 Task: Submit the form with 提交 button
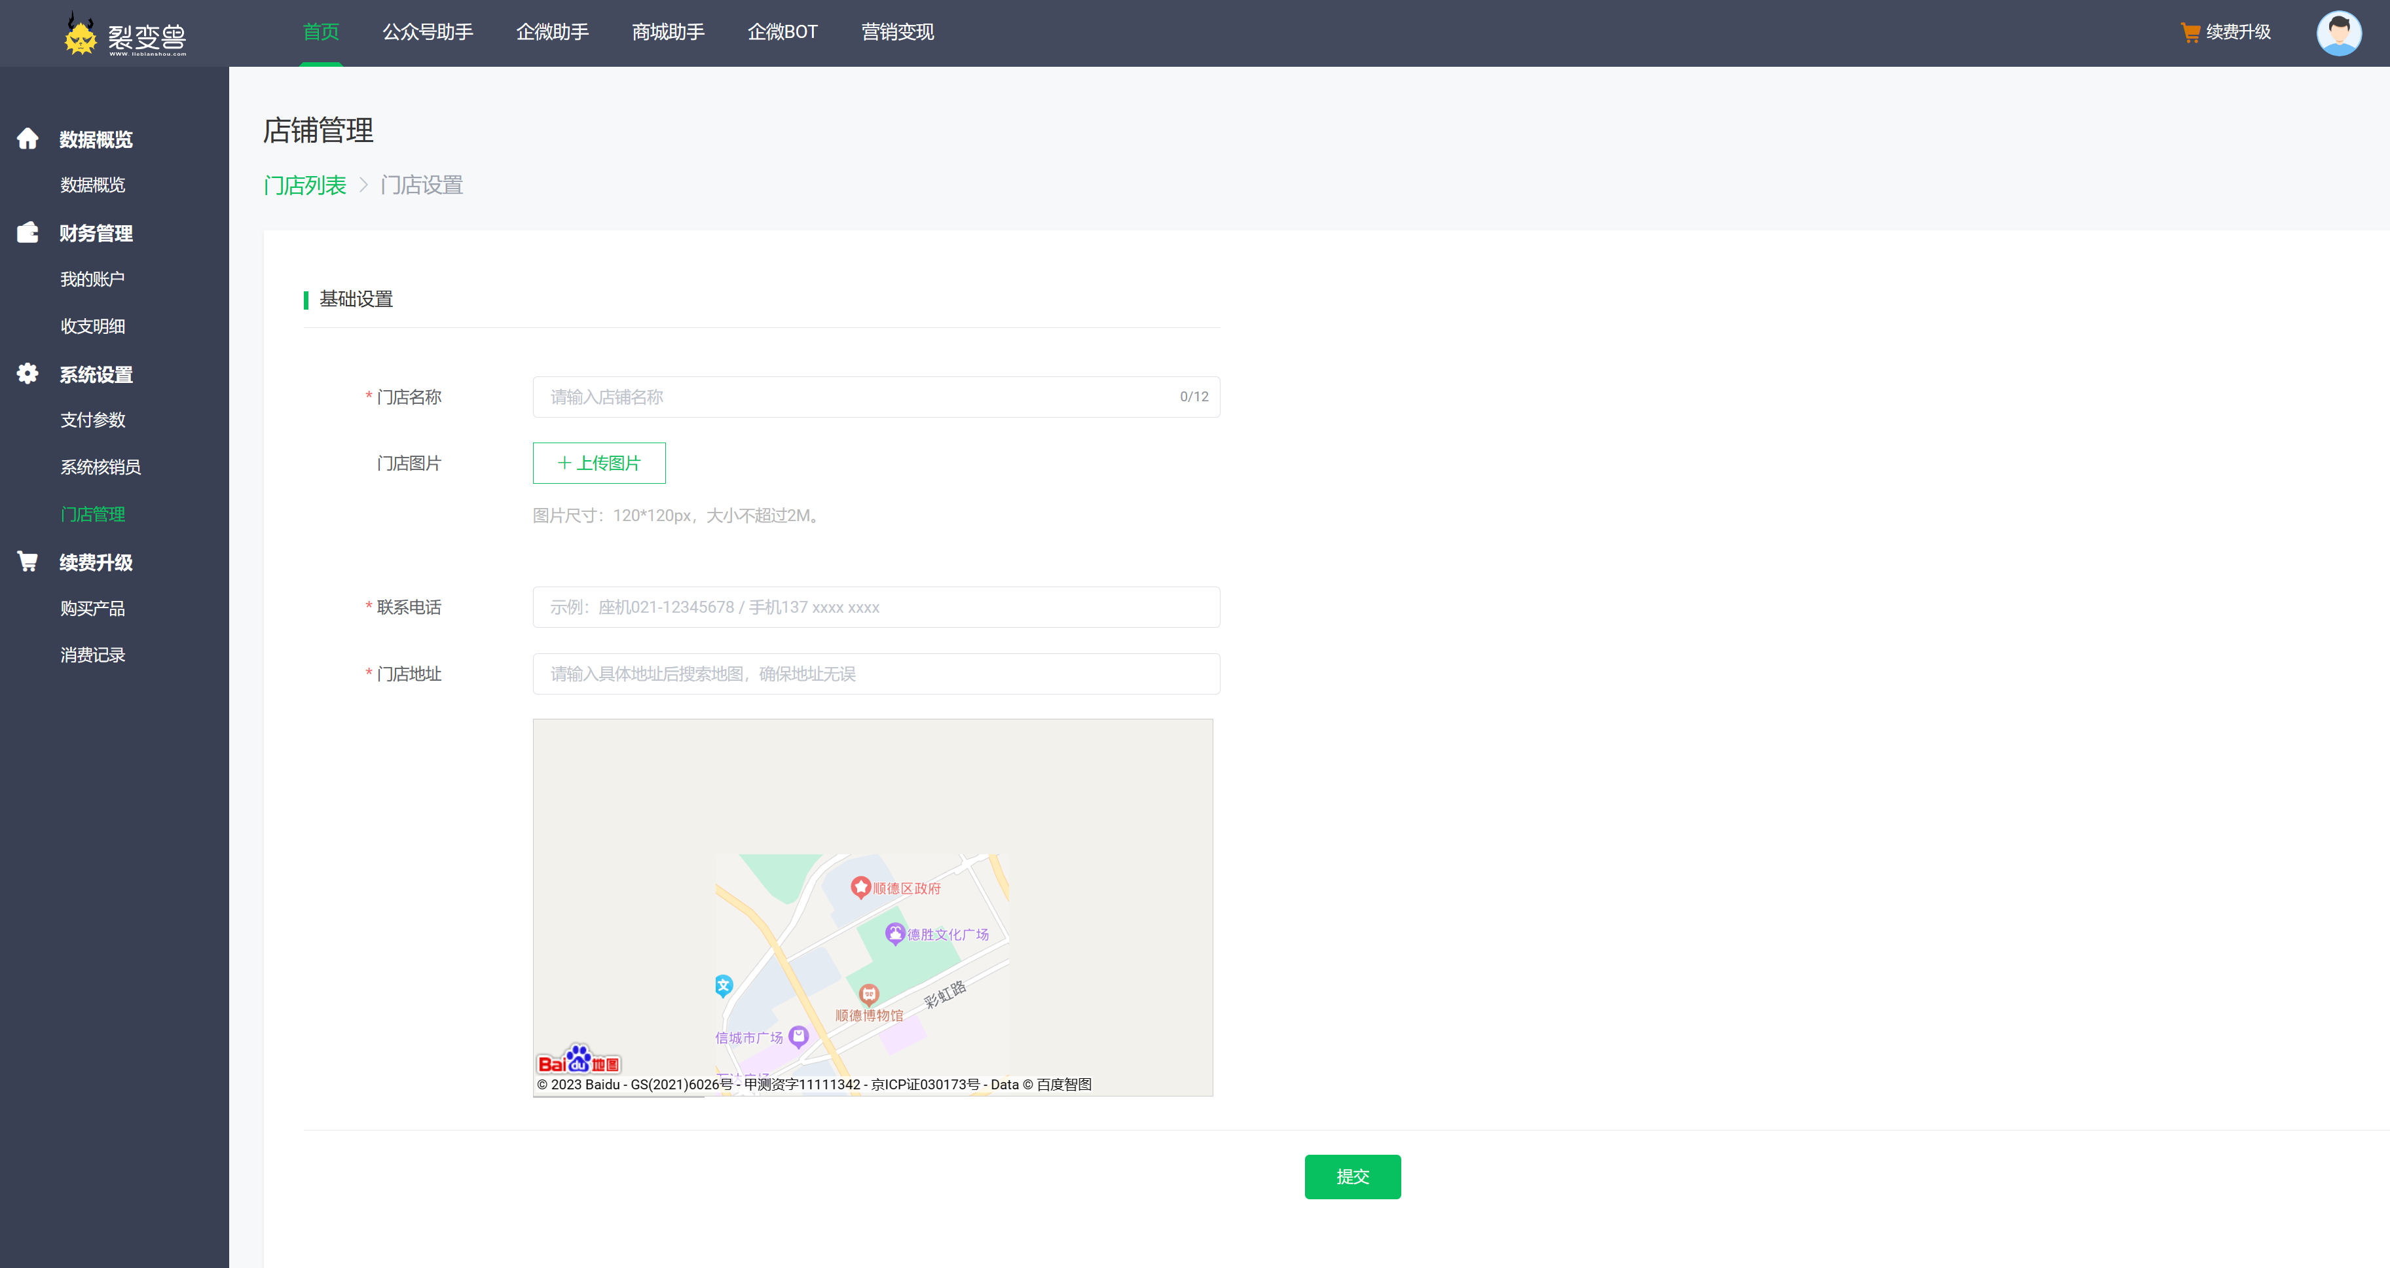(1351, 1176)
